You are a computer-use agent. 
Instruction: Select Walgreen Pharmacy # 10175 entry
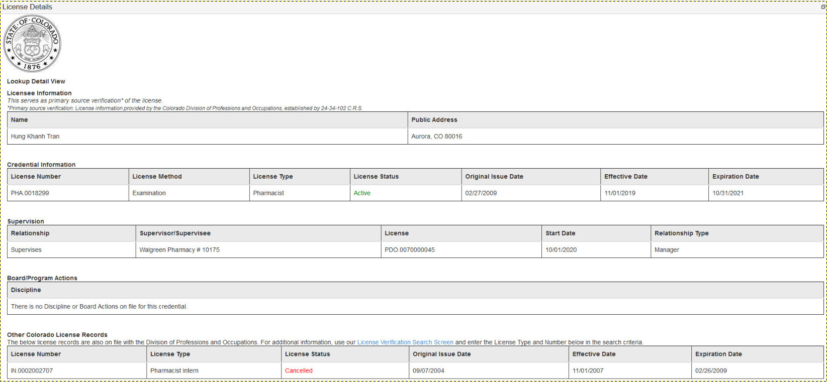(179, 250)
